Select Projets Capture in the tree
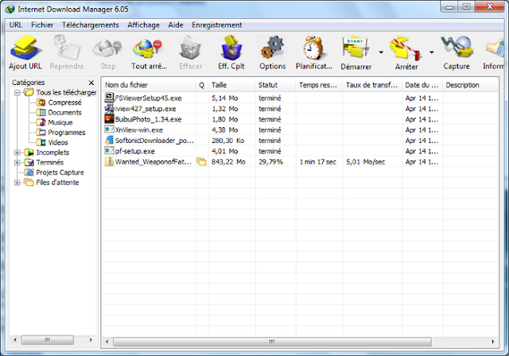Viewport: 509px width, 356px height. (x=60, y=172)
